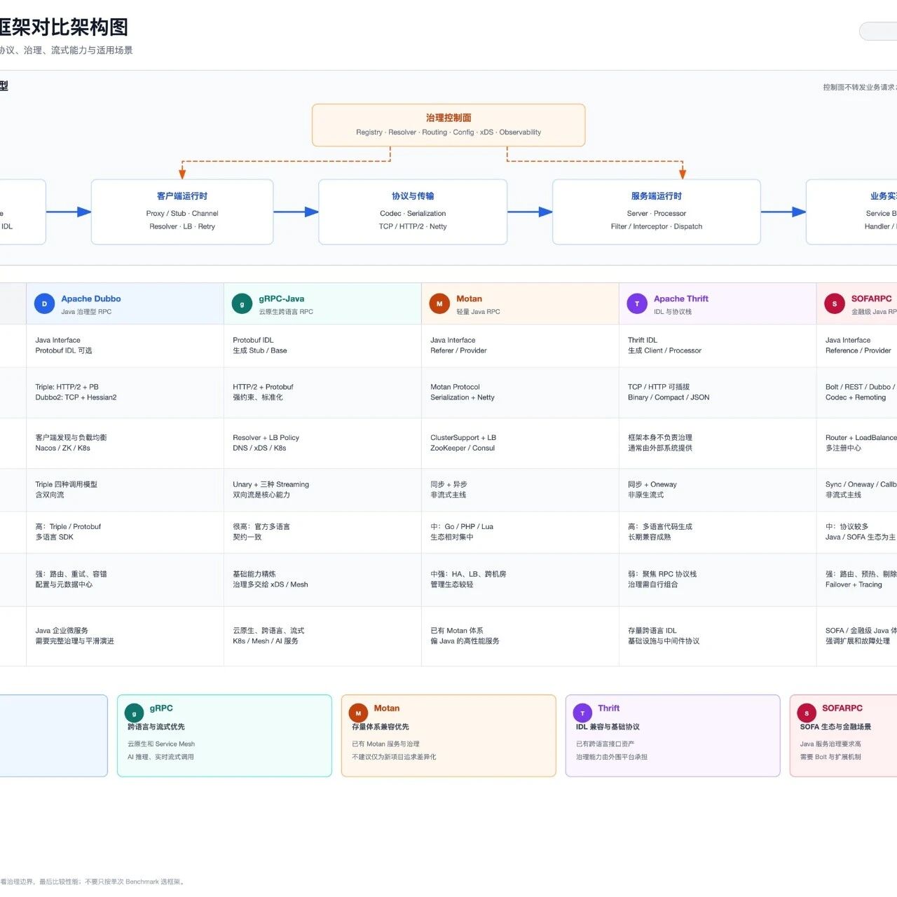Click the "多语言 SDK" cell text

point(54,537)
